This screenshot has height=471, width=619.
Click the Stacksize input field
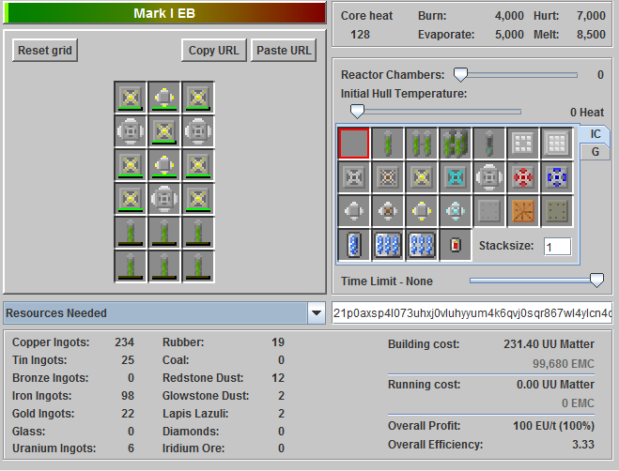click(x=557, y=247)
